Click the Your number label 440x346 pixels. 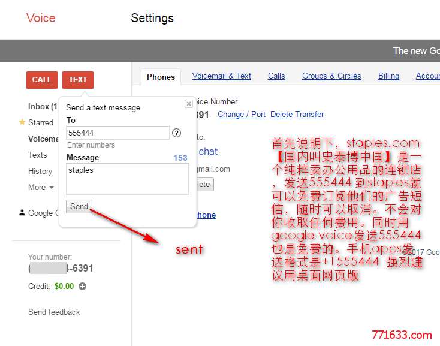click(50, 257)
